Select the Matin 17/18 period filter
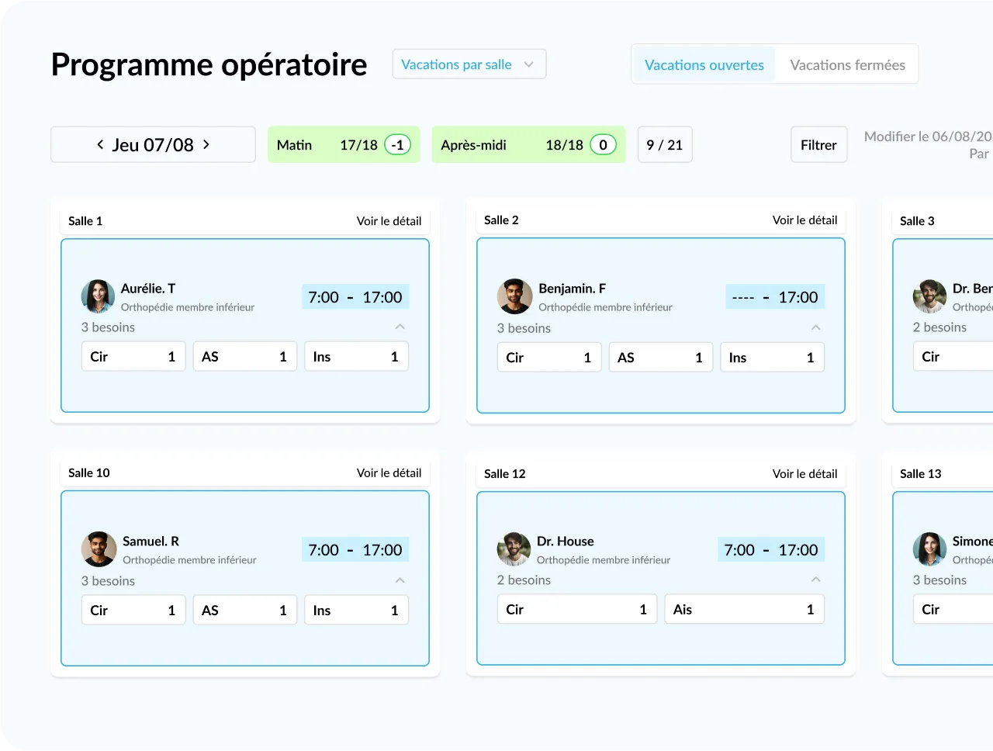This screenshot has width=993, height=751. (x=344, y=144)
